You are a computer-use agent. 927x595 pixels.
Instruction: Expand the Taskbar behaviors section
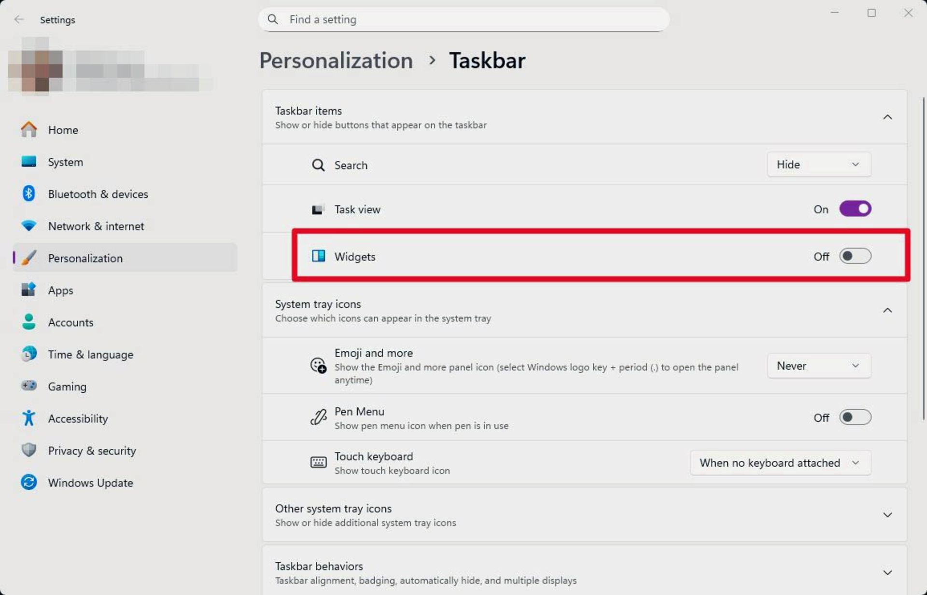[x=887, y=573]
